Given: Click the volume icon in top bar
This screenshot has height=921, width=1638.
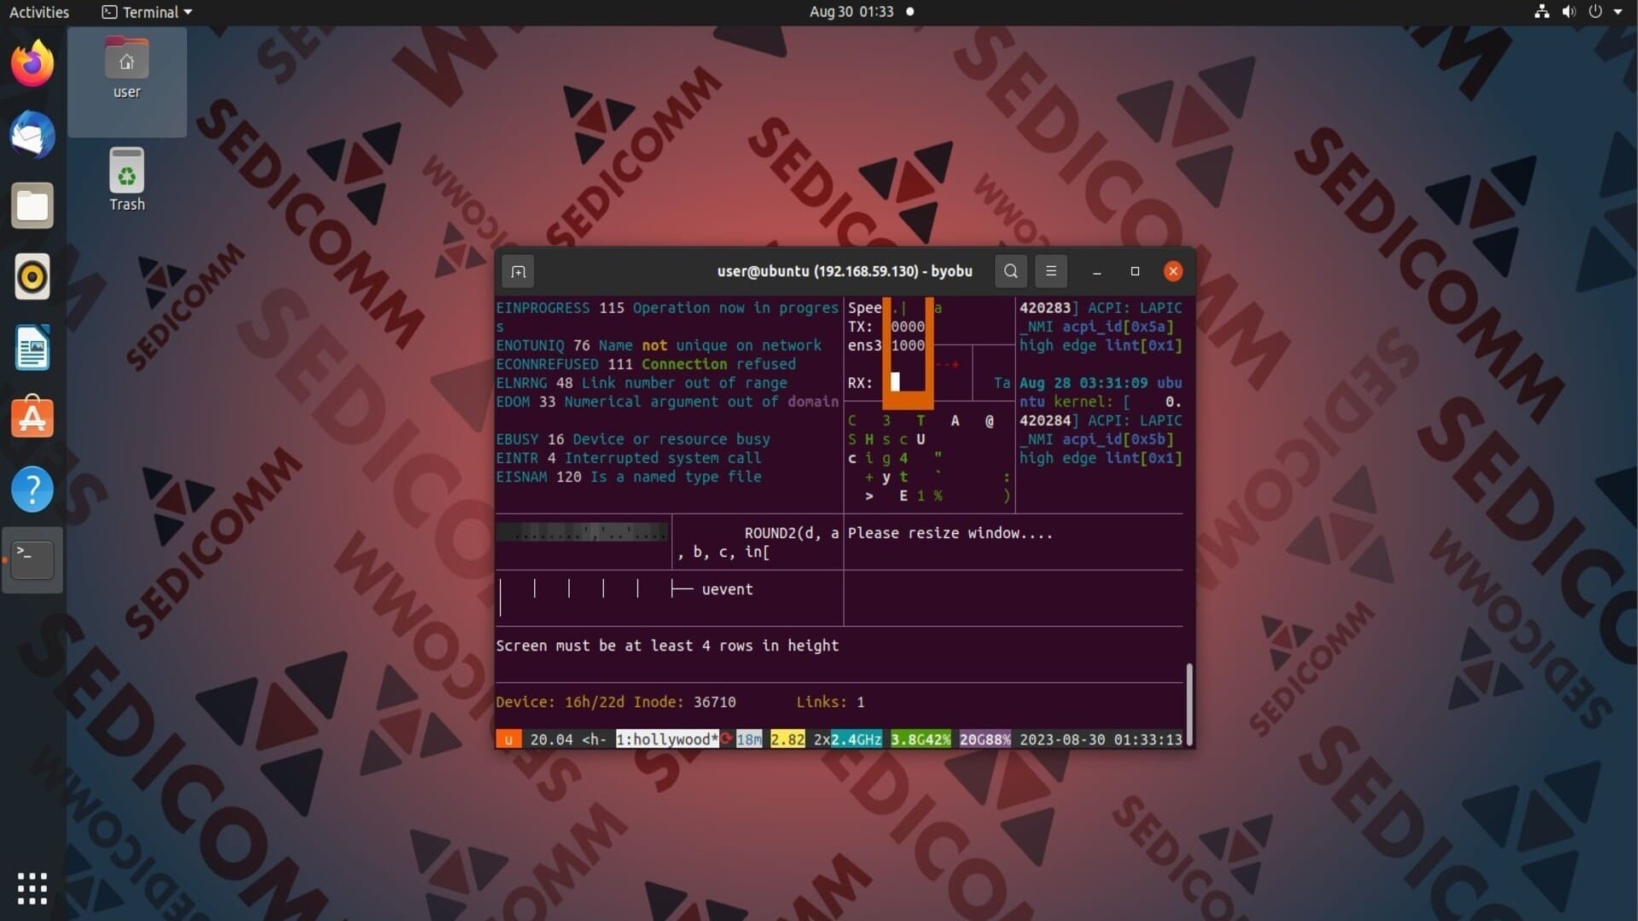Looking at the screenshot, I should (1568, 12).
